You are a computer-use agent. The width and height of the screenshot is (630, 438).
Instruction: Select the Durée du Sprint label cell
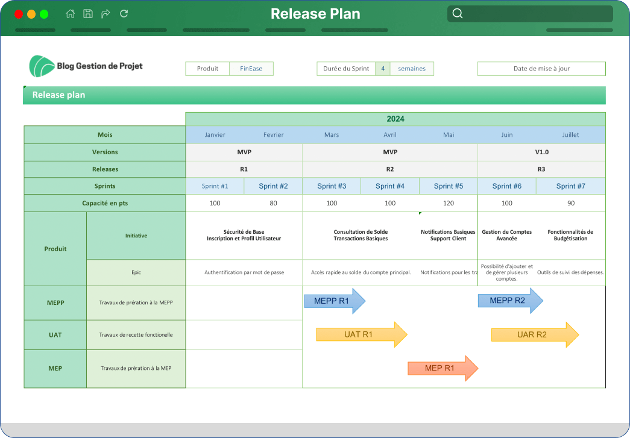346,69
